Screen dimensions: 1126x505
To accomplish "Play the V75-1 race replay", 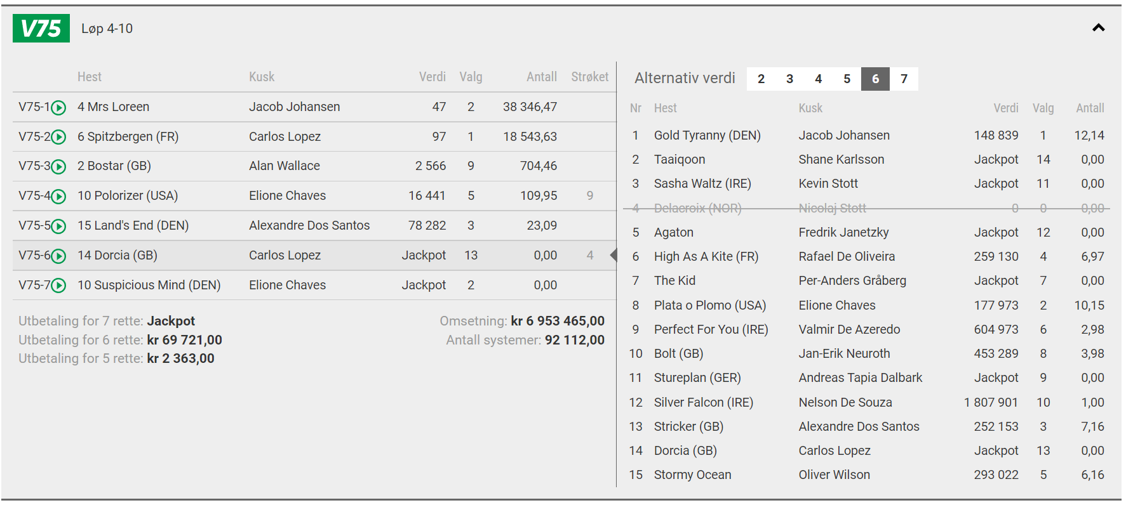I will pos(58,108).
